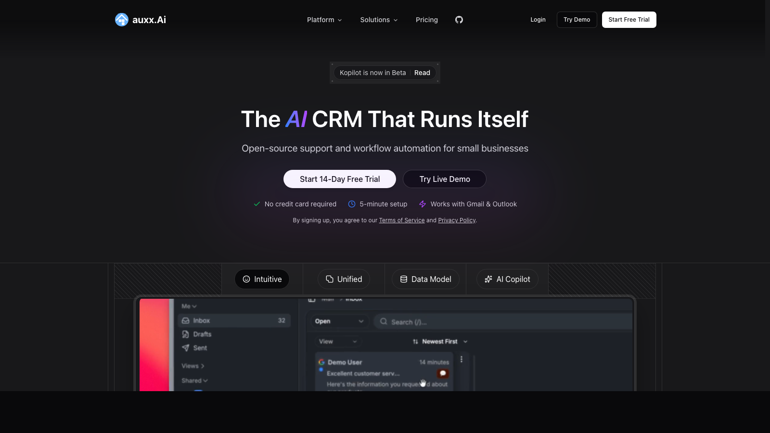Click the Drafts file icon in preview sidebar
Viewport: 770px width, 433px height.
186,334
